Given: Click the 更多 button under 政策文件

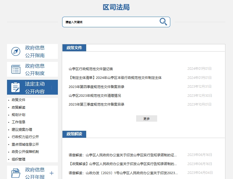Looking at the screenshot, I should [147, 119].
